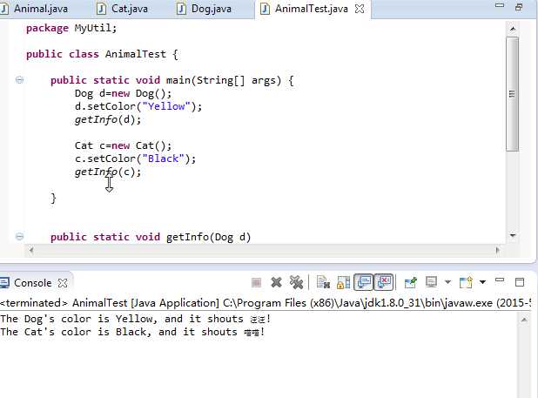Clear the console output
The image size is (538, 398).
(323, 282)
